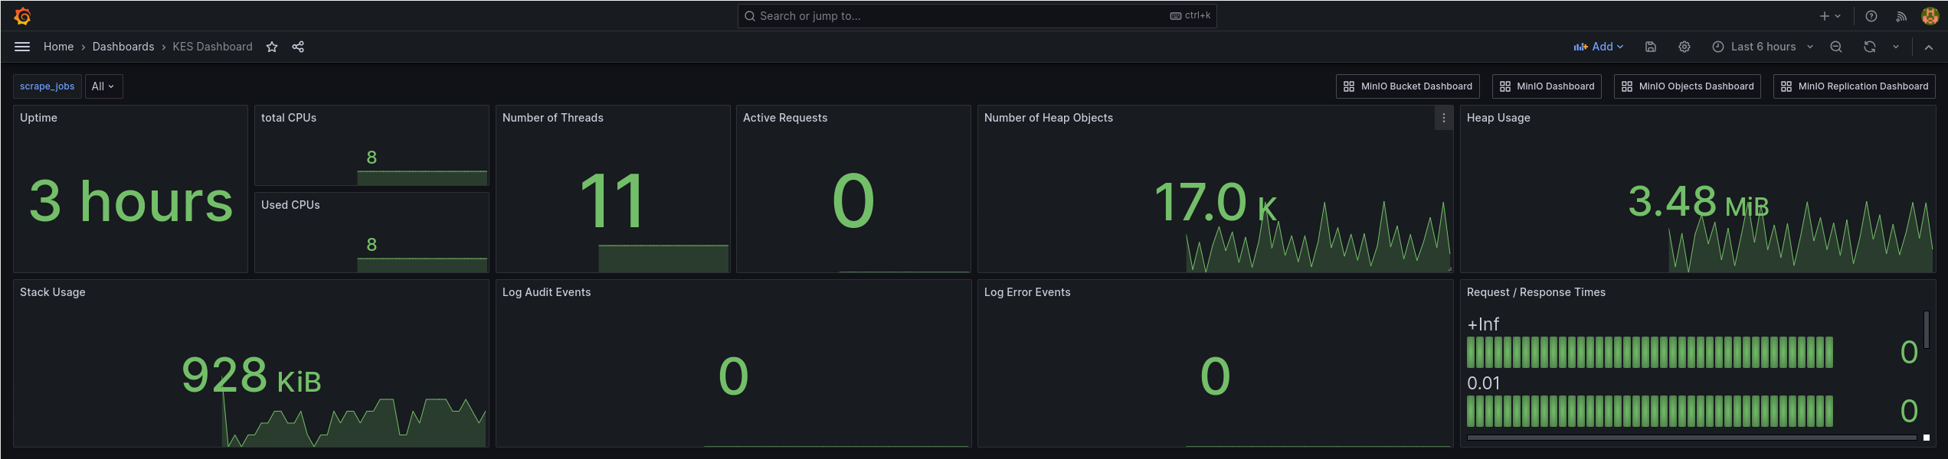The image size is (1948, 459).
Task: Click the 3.48 MiB heap usage value
Action: click(1698, 202)
